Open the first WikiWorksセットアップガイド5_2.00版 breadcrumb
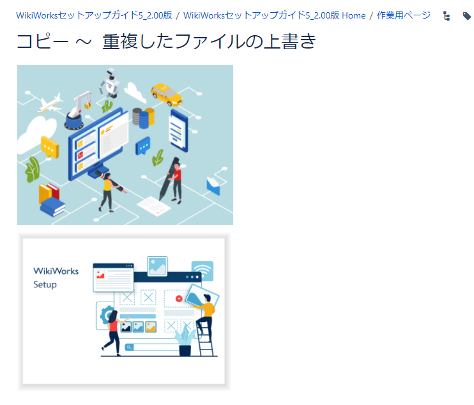This screenshot has width=474, height=405. coord(94,15)
